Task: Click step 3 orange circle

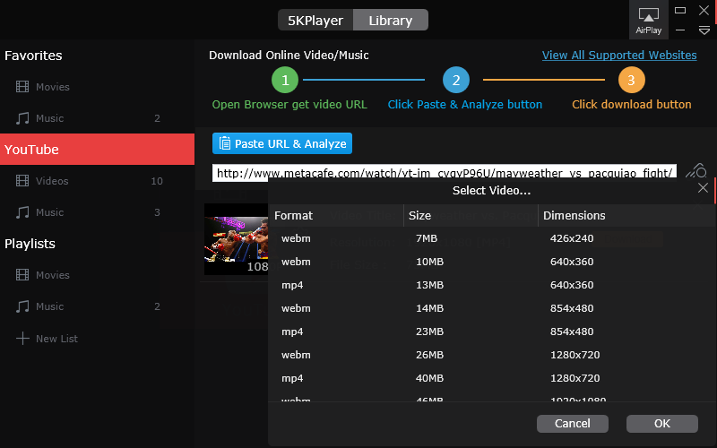Action: (x=632, y=80)
